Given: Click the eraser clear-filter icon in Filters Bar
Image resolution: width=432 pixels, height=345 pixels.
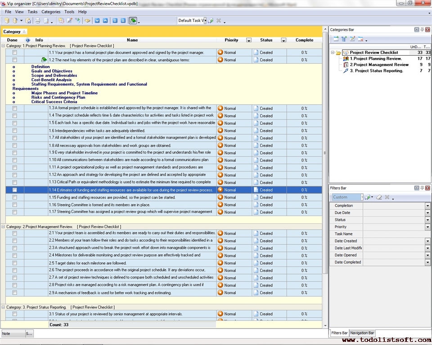Looking at the screenshot, I should [x=379, y=197].
